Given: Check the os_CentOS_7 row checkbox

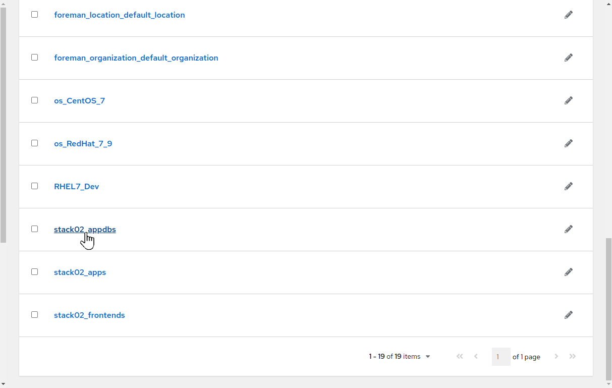Looking at the screenshot, I should click(x=35, y=100).
